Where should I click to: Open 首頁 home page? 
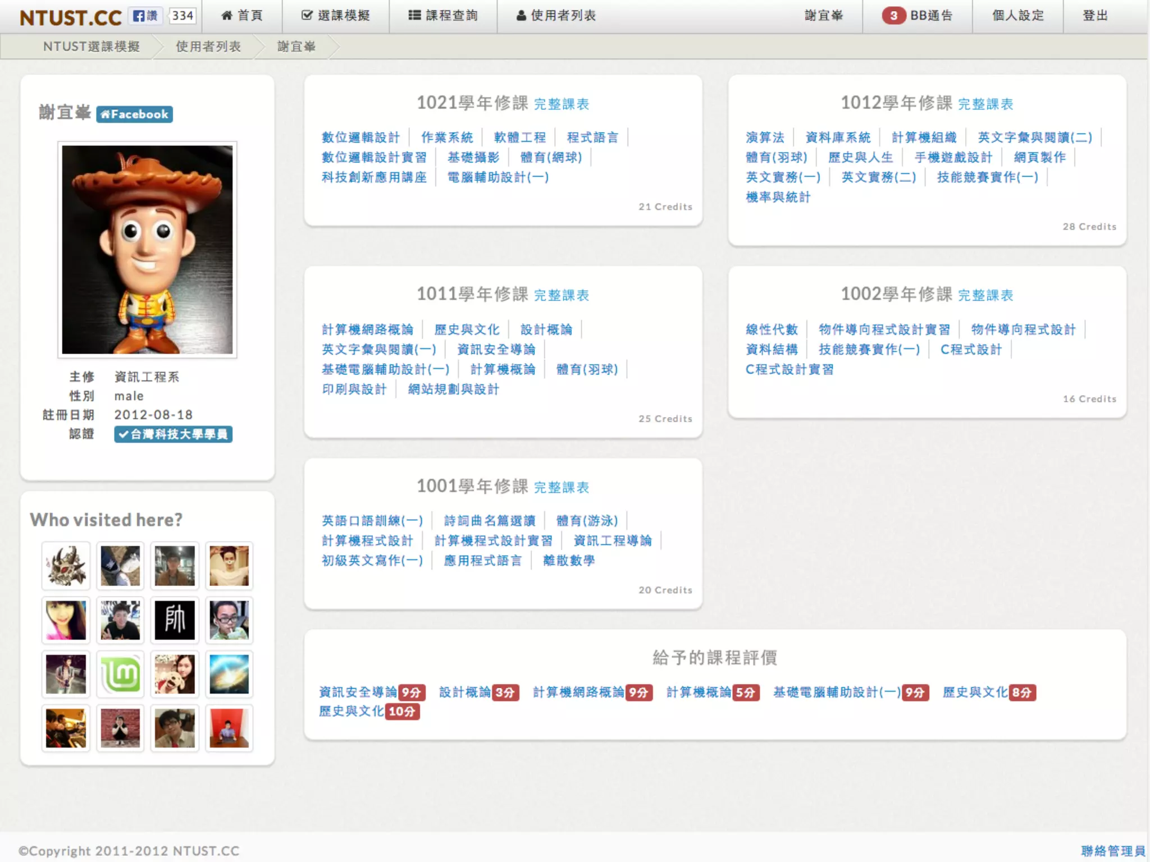pyautogui.click(x=242, y=16)
